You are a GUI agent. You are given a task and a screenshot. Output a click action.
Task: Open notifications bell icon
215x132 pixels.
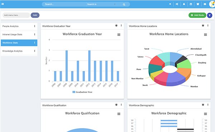coord(184,4)
